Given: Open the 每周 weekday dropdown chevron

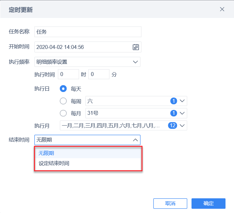Looking at the screenshot, I should [182, 101].
